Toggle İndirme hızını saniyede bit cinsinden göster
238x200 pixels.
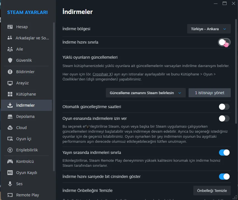(224, 177)
